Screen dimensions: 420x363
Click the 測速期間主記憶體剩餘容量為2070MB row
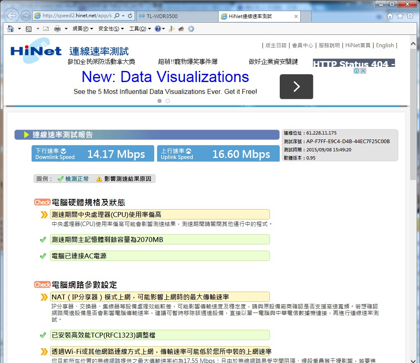tap(160, 240)
